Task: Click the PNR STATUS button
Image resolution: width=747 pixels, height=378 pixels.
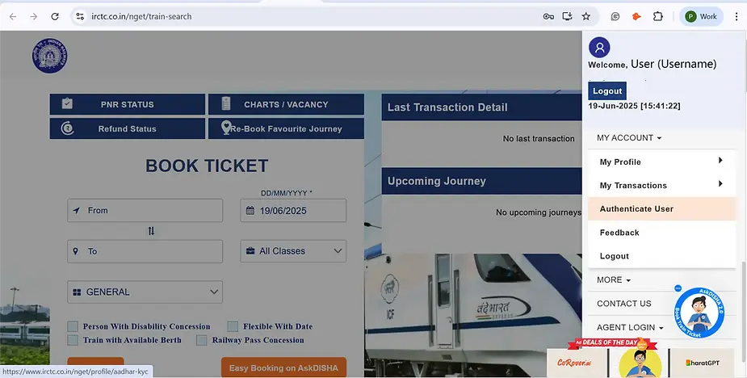Action: click(x=128, y=104)
